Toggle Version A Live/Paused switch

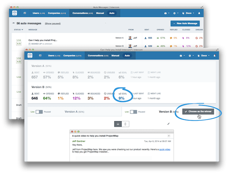[x=39, y=112]
